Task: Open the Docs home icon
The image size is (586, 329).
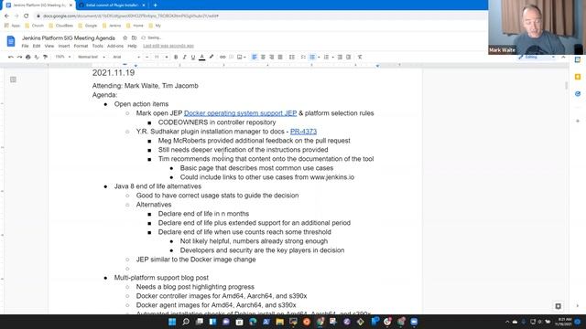Action: coord(11,41)
